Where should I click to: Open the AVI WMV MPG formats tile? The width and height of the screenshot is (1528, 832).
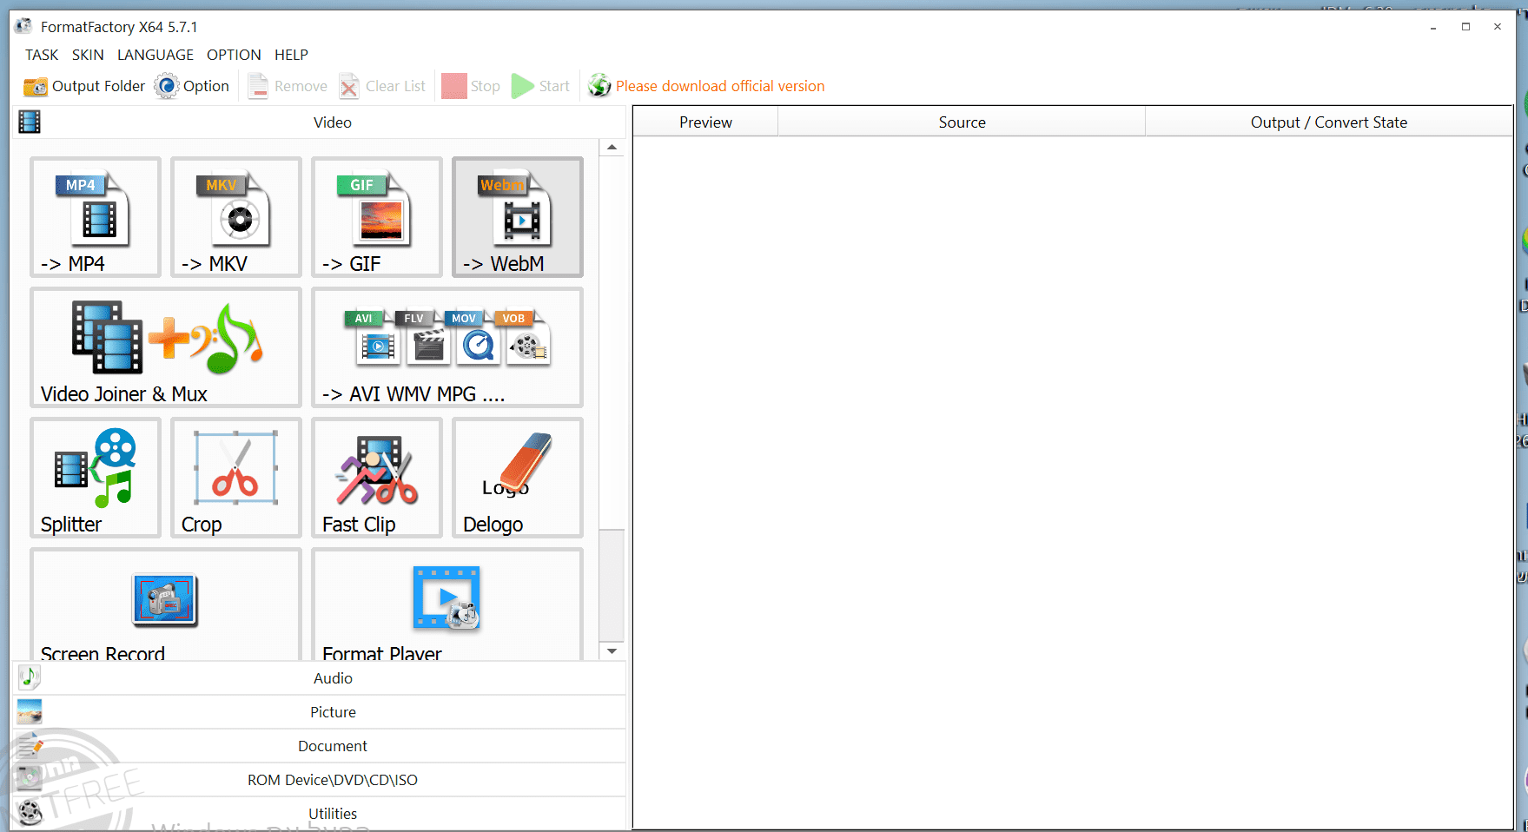(447, 347)
